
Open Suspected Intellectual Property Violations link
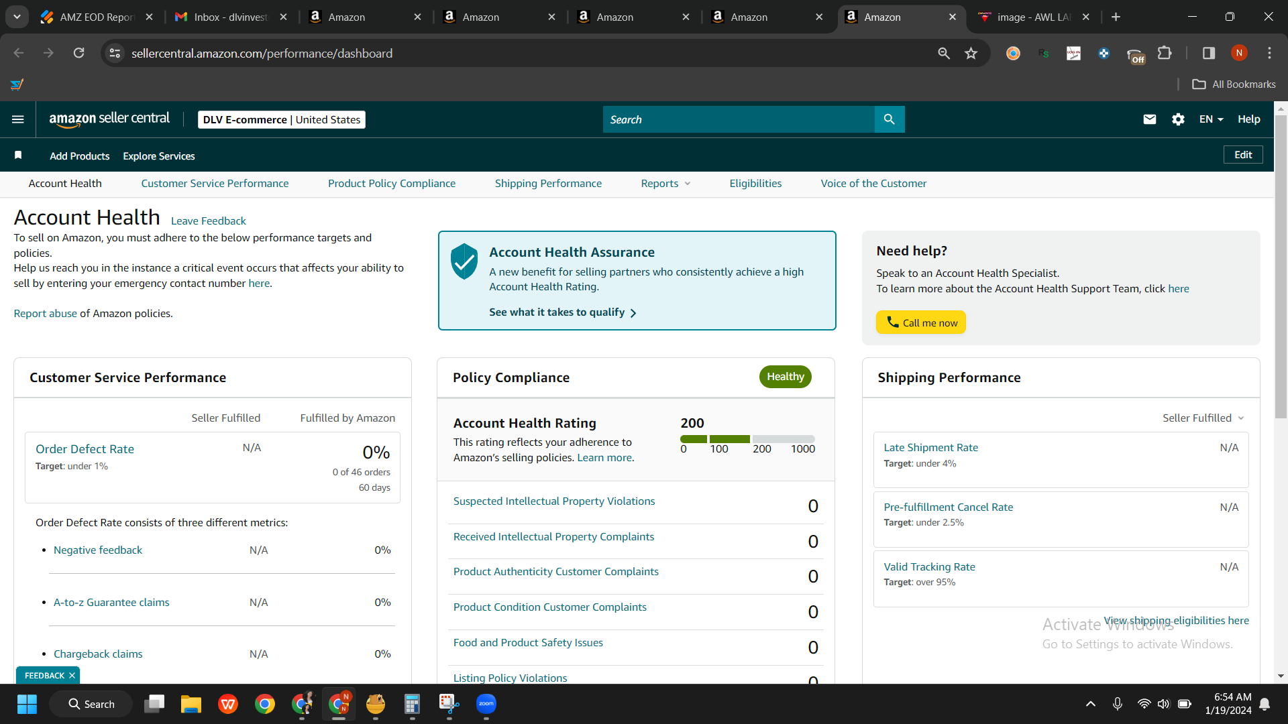(554, 501)
